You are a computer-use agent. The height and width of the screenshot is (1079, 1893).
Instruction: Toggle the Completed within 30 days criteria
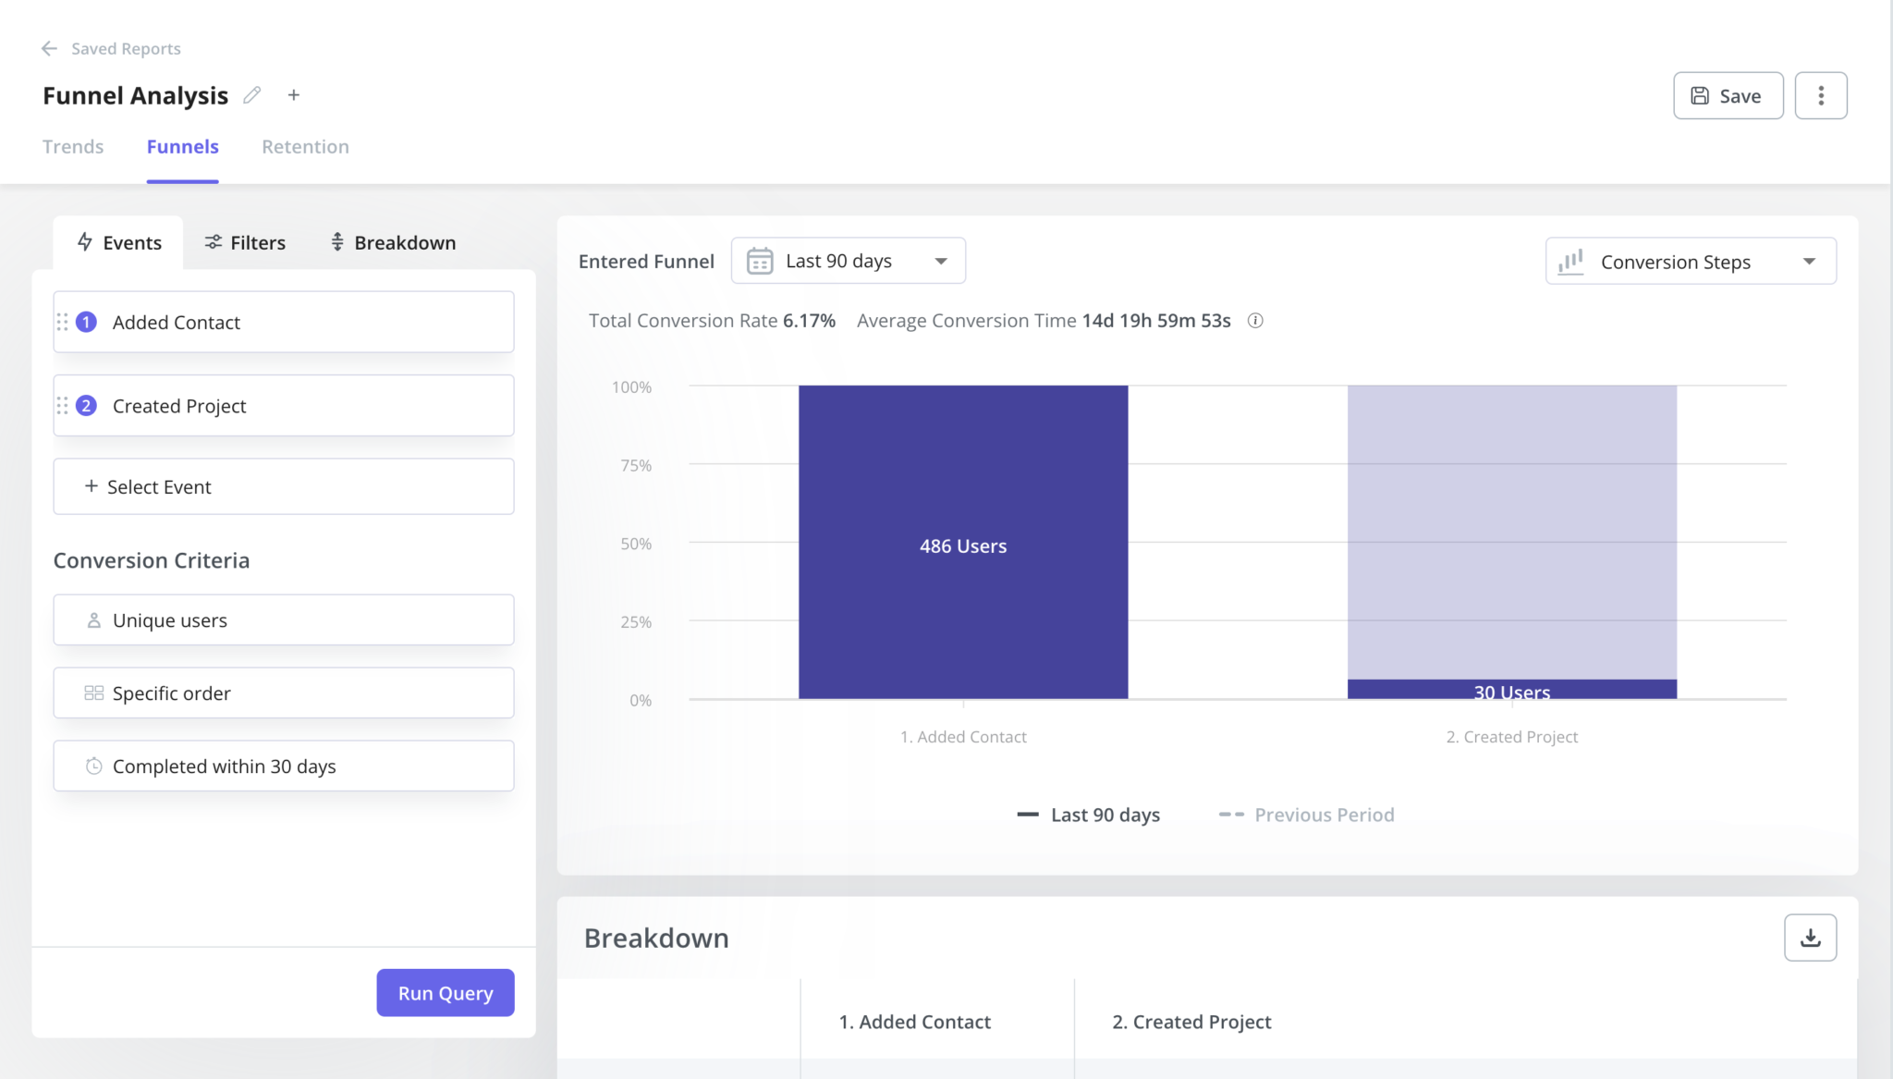point(283,766)
